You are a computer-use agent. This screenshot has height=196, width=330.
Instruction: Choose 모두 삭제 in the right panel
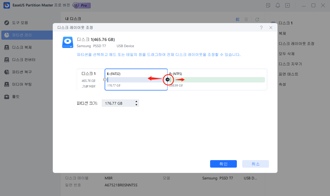point(286,54)
